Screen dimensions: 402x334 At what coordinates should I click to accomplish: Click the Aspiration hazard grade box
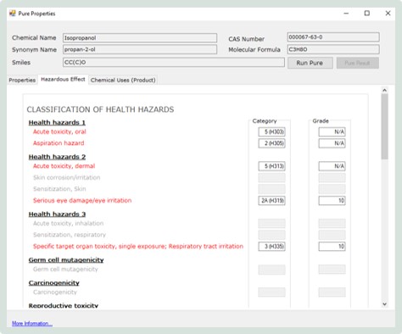coord(332,143)
